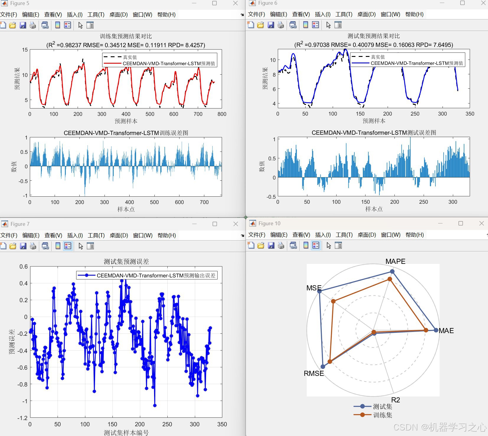The height and width of the screenshot is (436, 488).
Task: Open 查看(V) menu in Figure 6
Action: coord(301,14)
